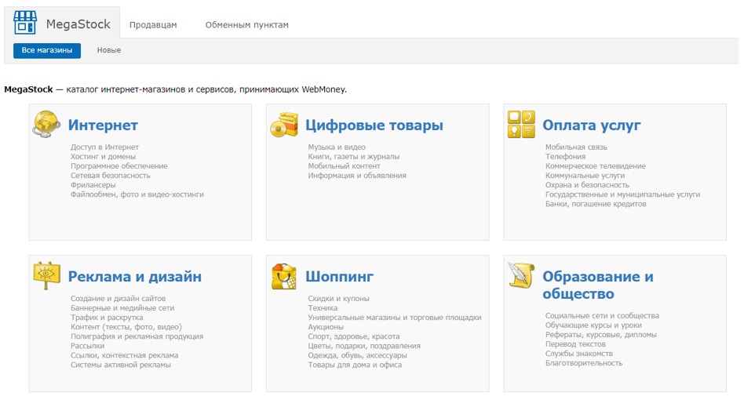Go to Коммунальные услуги link
The width and height of the screenshot is (744, 396).
[x=585, y=176]
